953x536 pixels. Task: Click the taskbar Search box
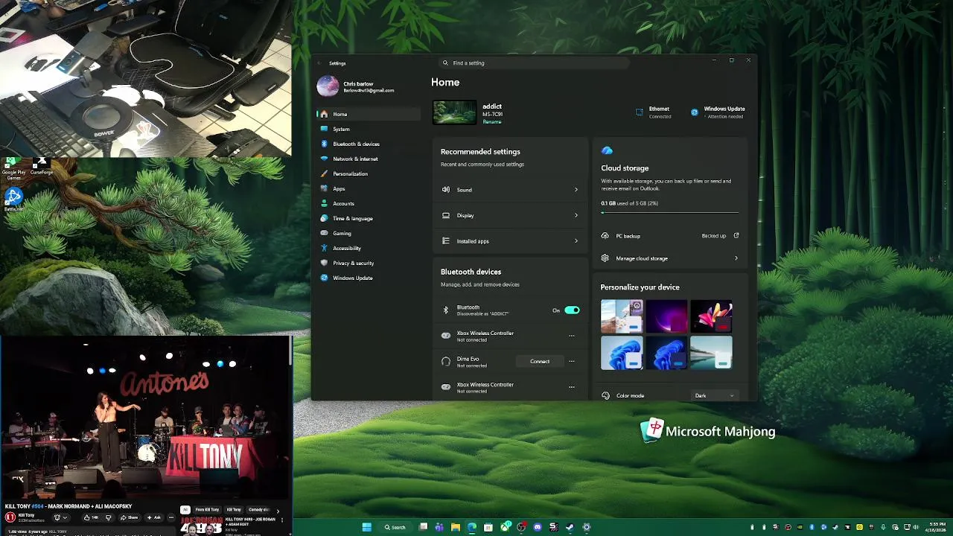395,527
